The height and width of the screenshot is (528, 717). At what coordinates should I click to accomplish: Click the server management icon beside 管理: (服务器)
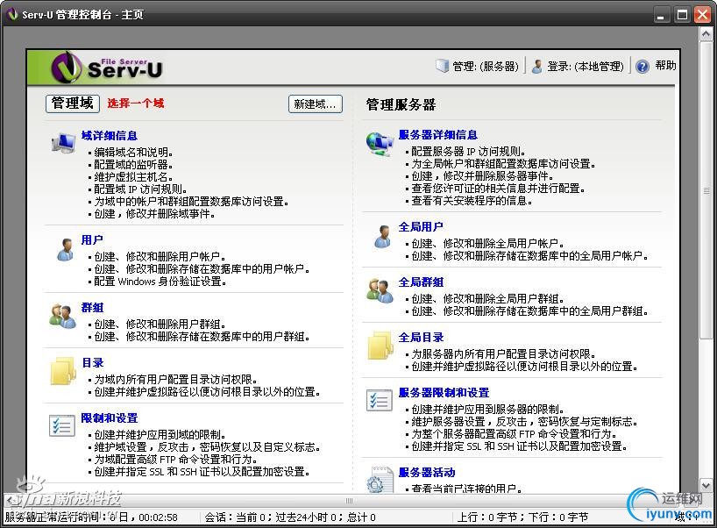tap(442, 66)
